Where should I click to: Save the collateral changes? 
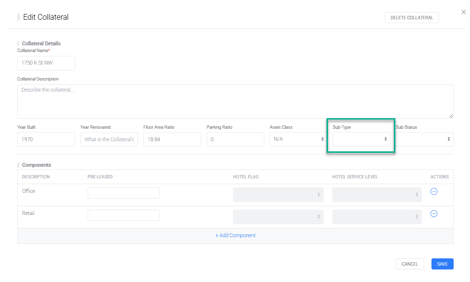pos(442,264)
